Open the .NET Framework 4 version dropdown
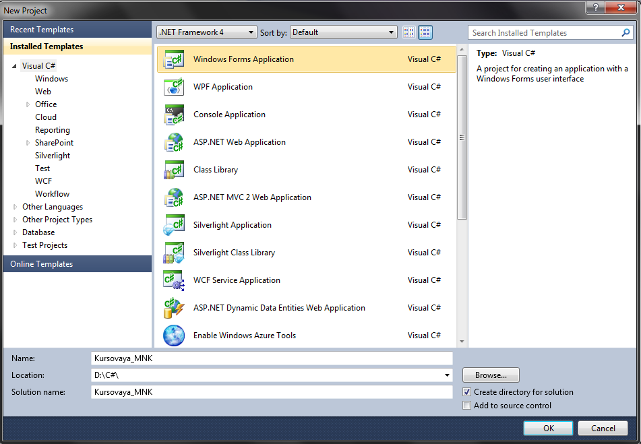This screenshot has height=444, width=641. (x=207, y=32)
